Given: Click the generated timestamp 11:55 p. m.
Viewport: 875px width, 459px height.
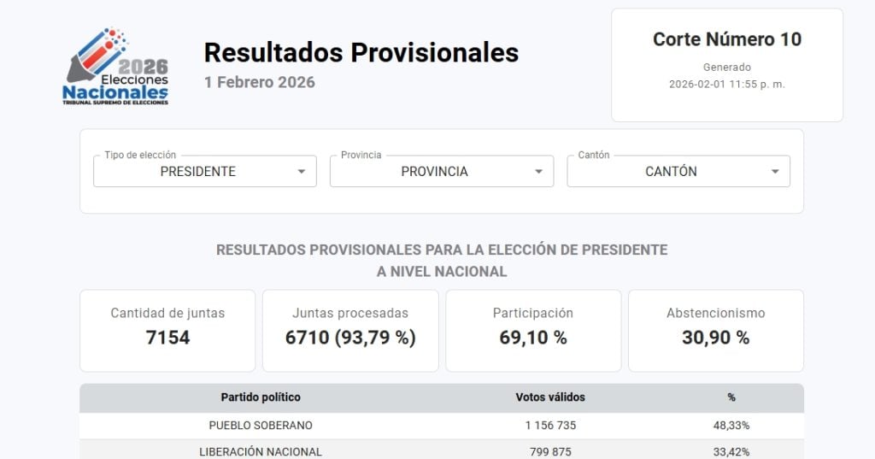Looking at the screenshot, I should coord(726,84).
